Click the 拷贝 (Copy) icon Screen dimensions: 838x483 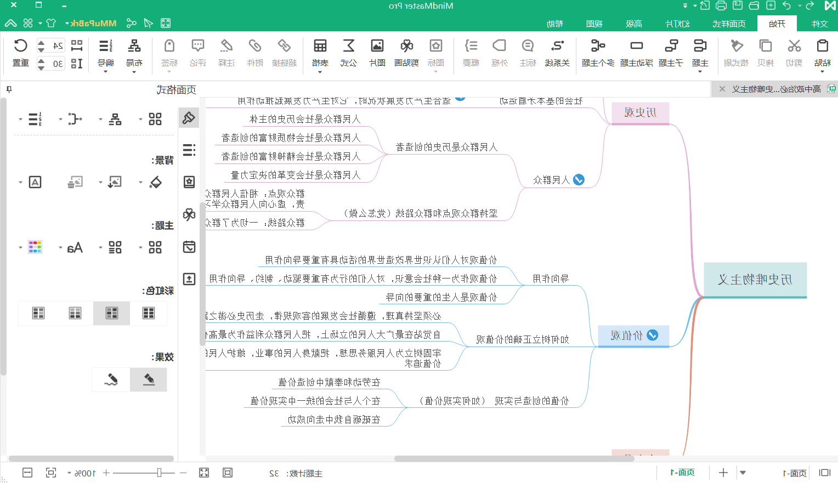pos(766,46)
